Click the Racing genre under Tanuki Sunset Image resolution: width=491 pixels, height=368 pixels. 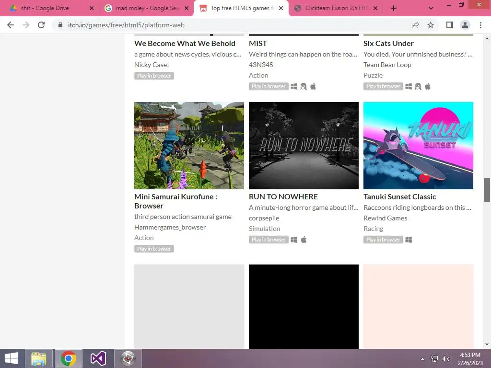373,229
